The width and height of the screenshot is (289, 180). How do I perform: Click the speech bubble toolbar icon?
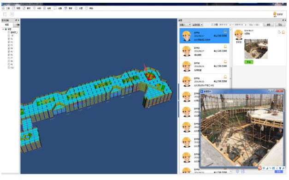tap(55, 8)
